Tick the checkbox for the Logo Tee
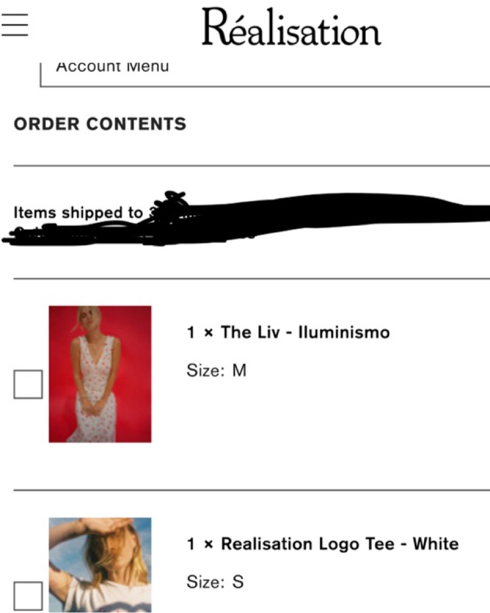This screenshot has height=613, width=490. tap(28, 596)
